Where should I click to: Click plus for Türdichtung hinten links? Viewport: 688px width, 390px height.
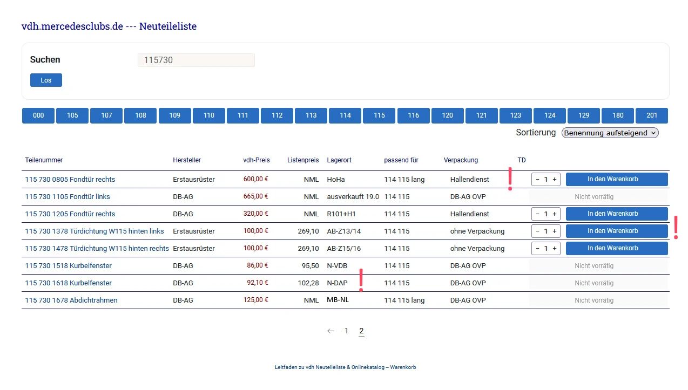click(555, 231)
